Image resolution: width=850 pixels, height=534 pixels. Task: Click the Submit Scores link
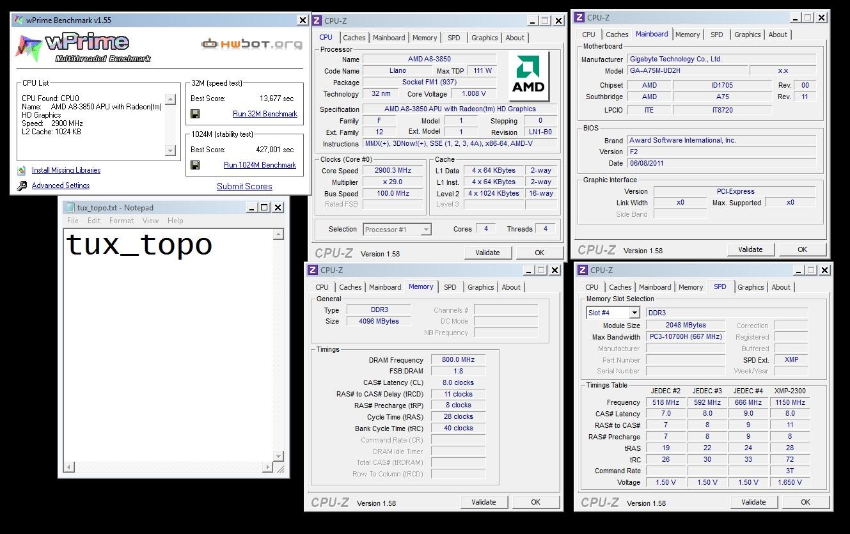[x=244, y=186]
